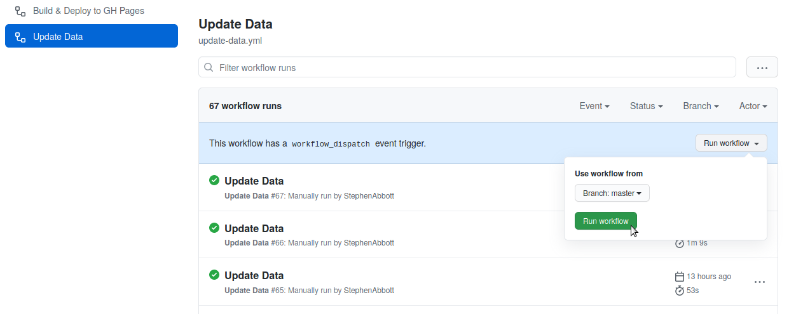Click the '53s' duration text
Viewport: 789px width, 314px height.
[693, 291]
